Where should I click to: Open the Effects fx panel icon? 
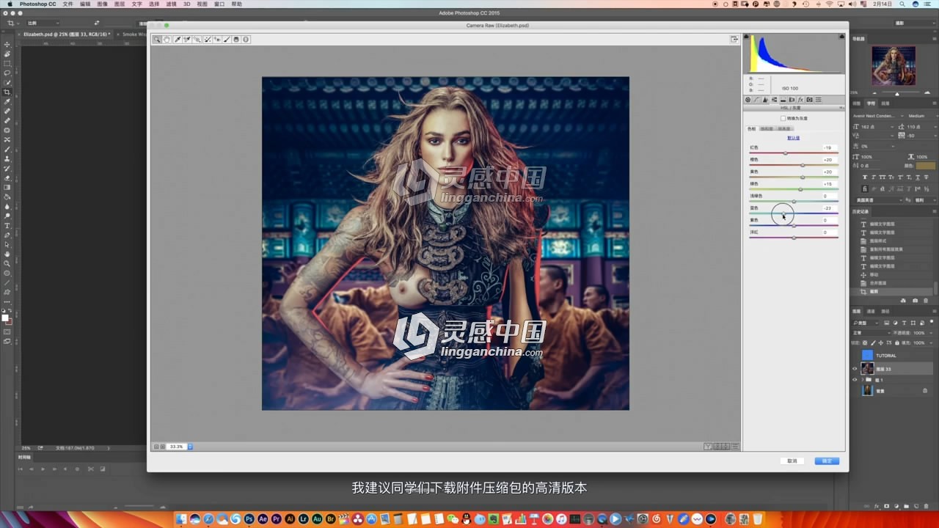[800, 100]
